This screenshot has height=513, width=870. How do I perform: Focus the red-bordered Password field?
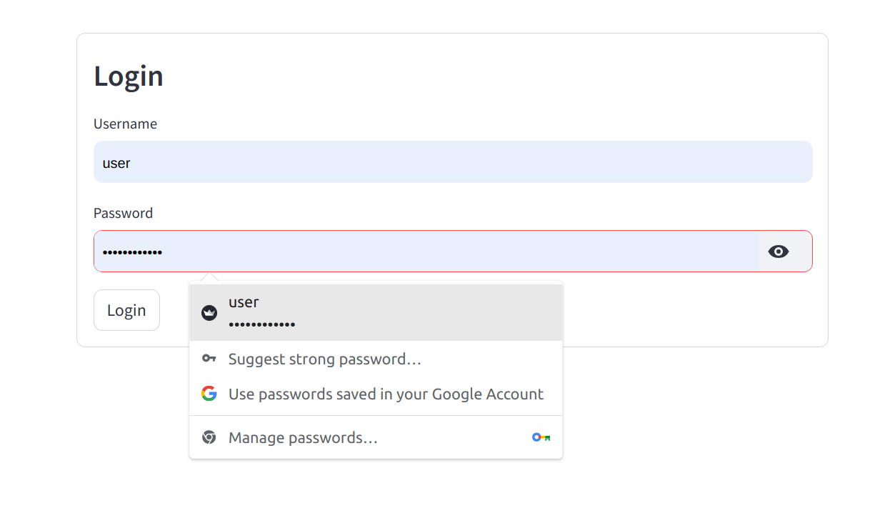coord(357,251)
